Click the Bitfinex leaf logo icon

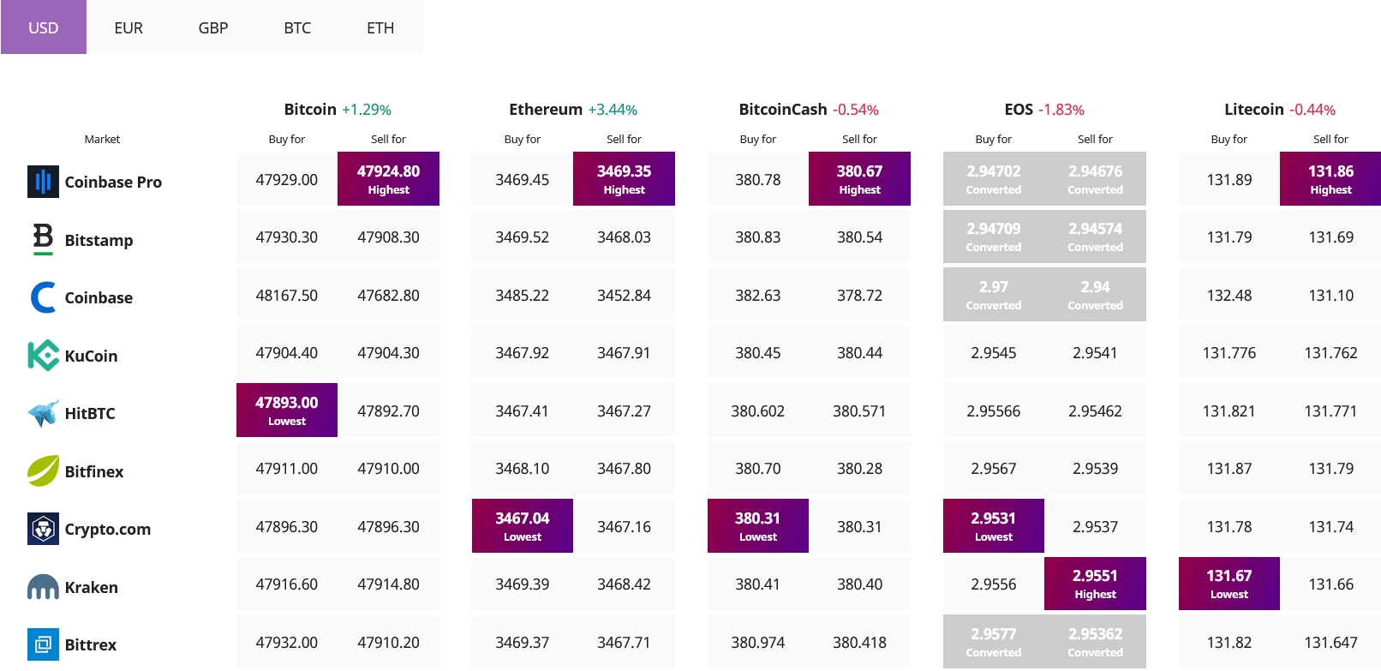click(x=43, y=470)
